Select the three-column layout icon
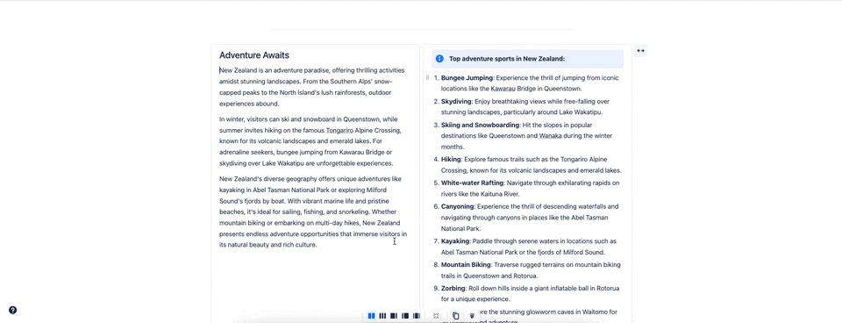The width and height of the screenshot is (842, 323). pyautogui.click(x=382, y=316)
